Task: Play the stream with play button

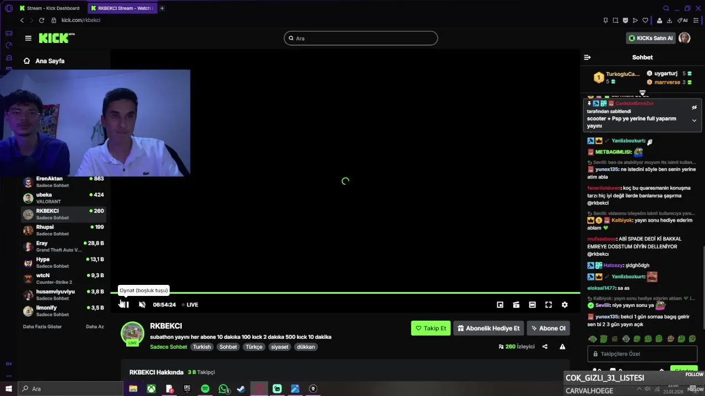Action: [x=124, y=305]
